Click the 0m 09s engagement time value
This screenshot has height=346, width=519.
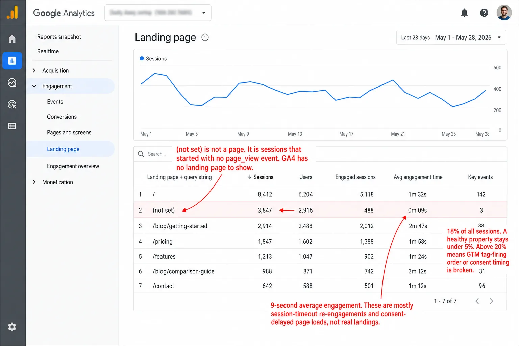(417, 210)
